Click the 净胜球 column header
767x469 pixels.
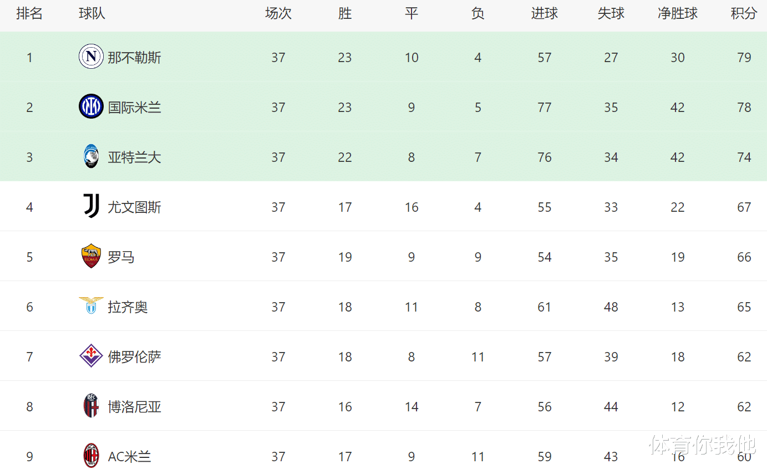pos(678,14)
